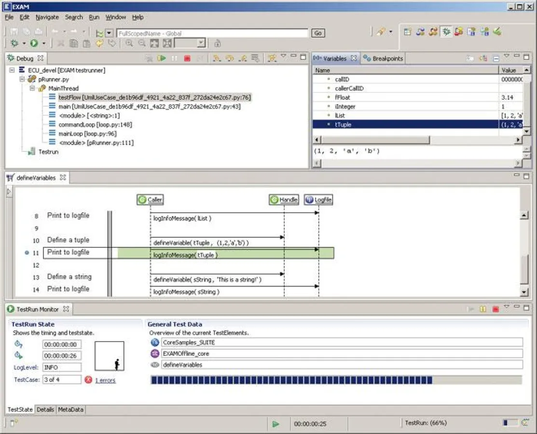Collapse the ECU_devel tree node
Screen dimensions: 537x434
click(x=12, y=70)
